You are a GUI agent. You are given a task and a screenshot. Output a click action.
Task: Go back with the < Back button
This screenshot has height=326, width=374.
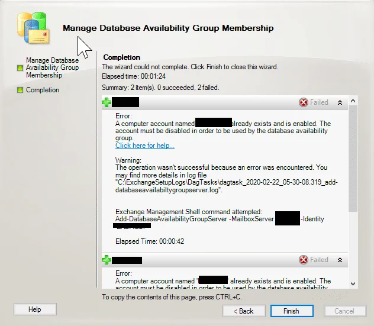[244, 311]
